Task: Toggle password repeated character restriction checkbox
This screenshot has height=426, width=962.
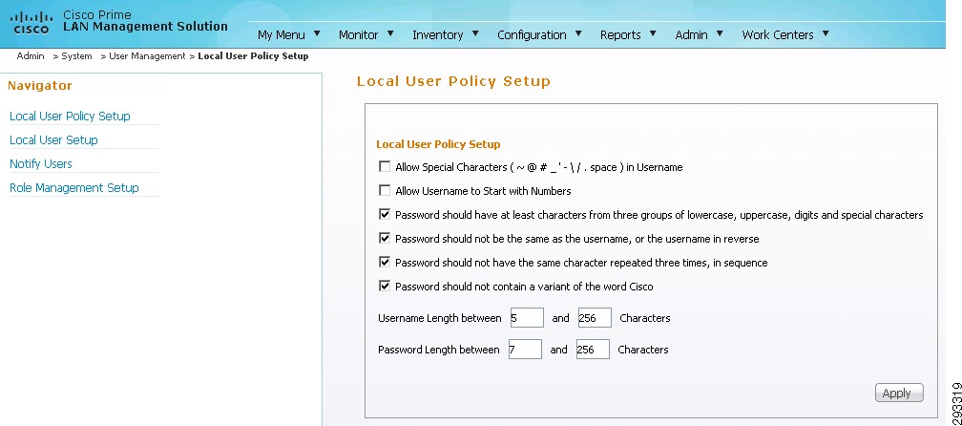Action: [385, 262]
